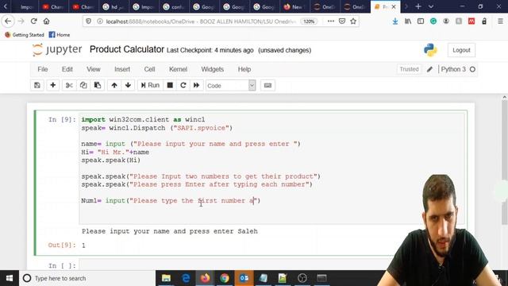This screenshot has width=508, height=286.
Task: Click the Jupyter logo
Action: click(57, 49)
